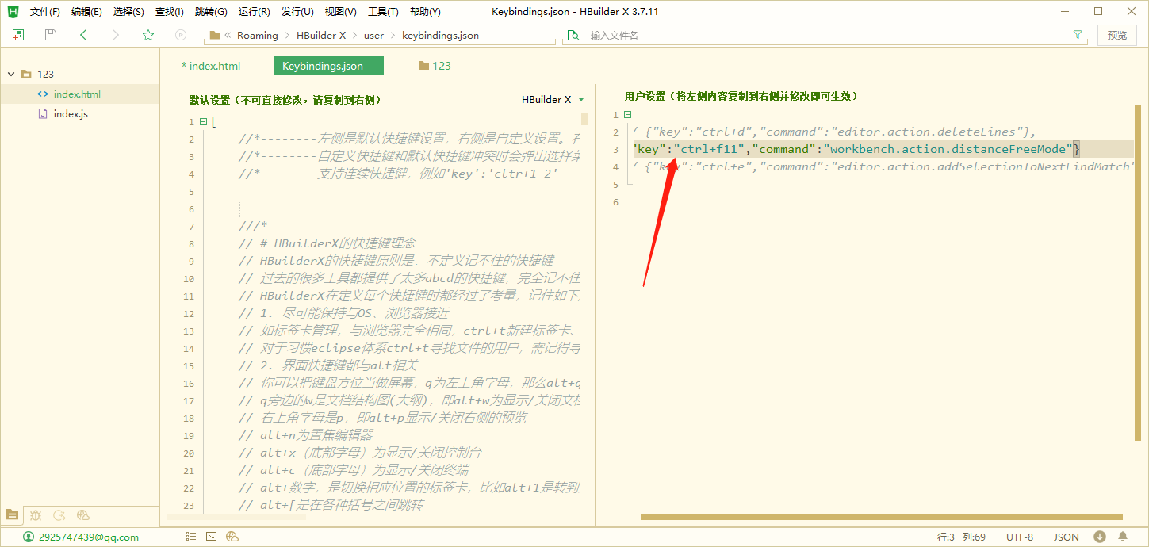Open favorites via the star icon
This screenshot has height=547, width=1149.
(x=147, y=35)
